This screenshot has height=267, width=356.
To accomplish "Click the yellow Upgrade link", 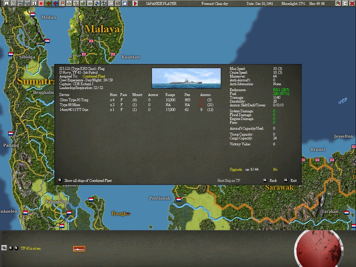I will click(x=236, y=169).
